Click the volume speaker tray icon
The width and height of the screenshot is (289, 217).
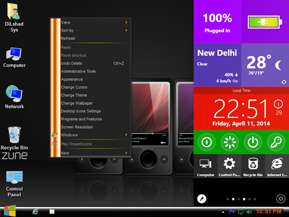249,212
